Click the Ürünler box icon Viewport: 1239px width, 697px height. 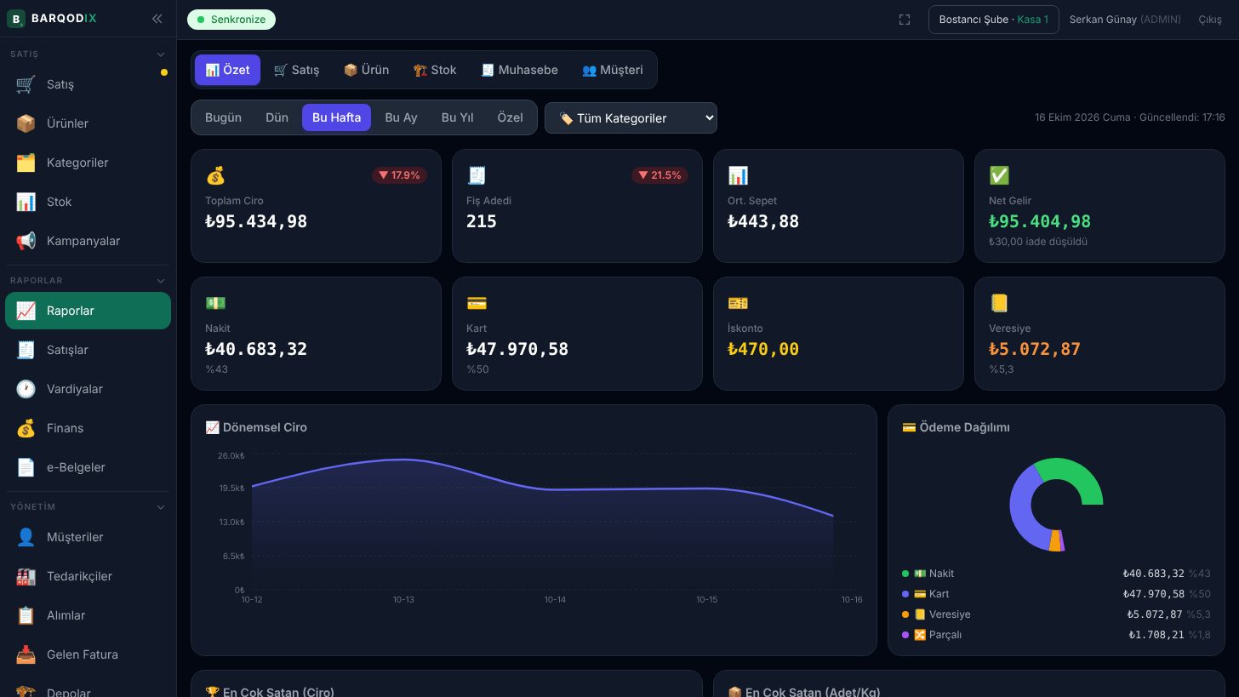click(26, 123)
